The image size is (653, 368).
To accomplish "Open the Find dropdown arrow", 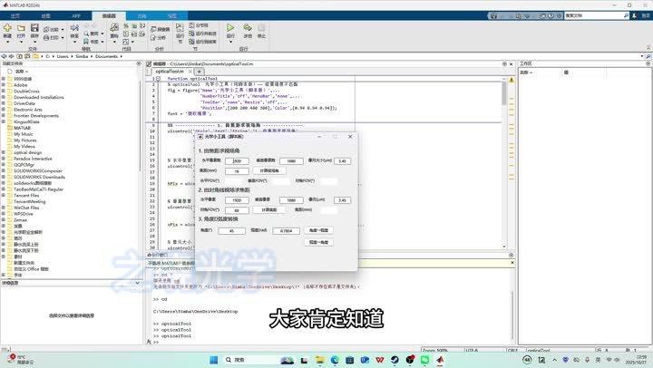I will pos(102,34).
